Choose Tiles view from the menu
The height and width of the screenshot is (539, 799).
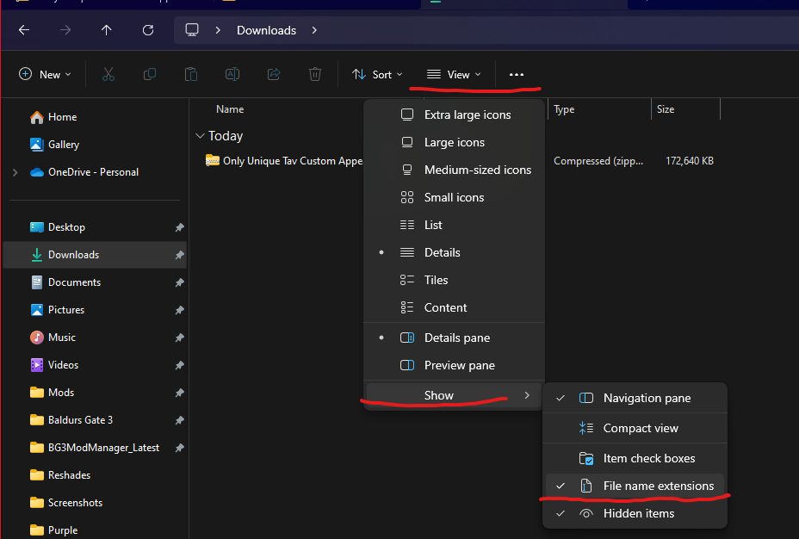tap(436, 280)
